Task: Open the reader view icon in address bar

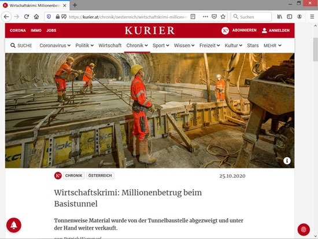Action: pyautogui.click(x=193, y=17)
